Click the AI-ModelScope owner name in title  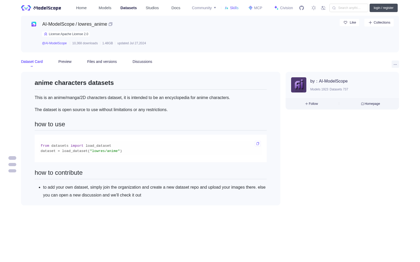coord(58,24)
